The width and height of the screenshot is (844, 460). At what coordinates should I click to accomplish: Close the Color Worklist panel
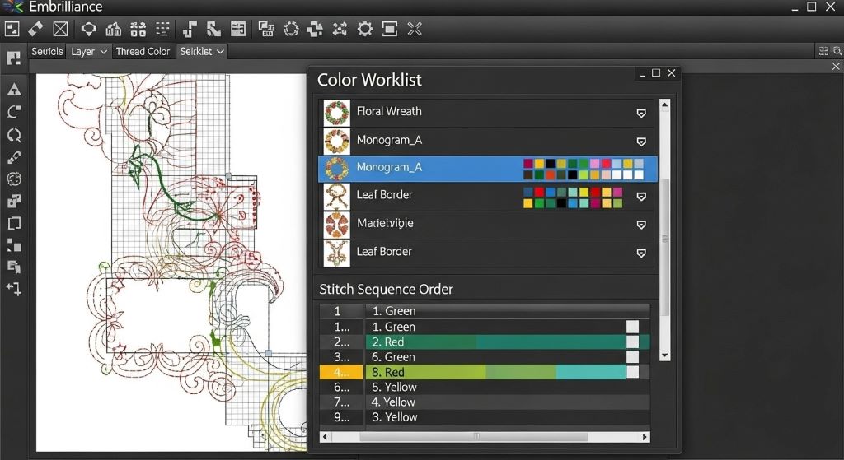pos(671,72)
